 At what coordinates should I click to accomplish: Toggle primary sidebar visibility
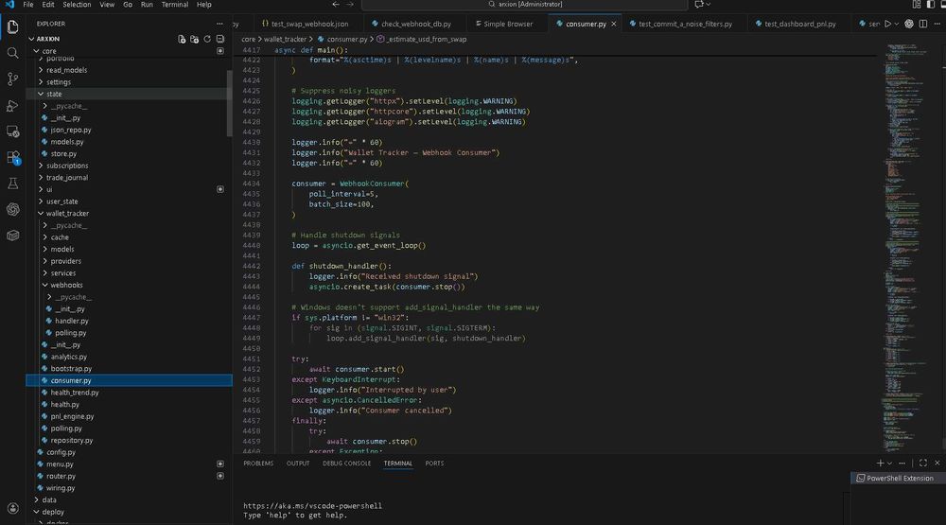930,4
